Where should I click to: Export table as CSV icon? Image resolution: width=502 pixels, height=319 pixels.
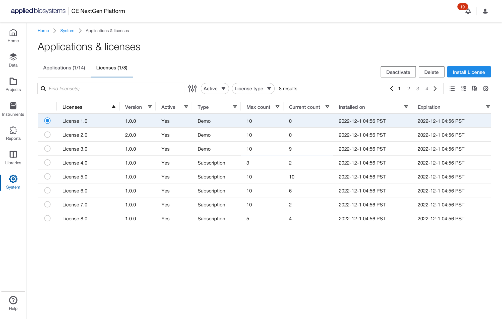click(474, 89)
